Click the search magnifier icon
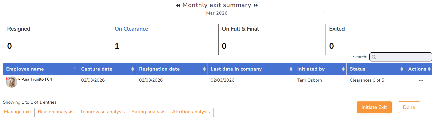This screenshot has height=119, width=434. pyautogui.click(x=374, y=57)
